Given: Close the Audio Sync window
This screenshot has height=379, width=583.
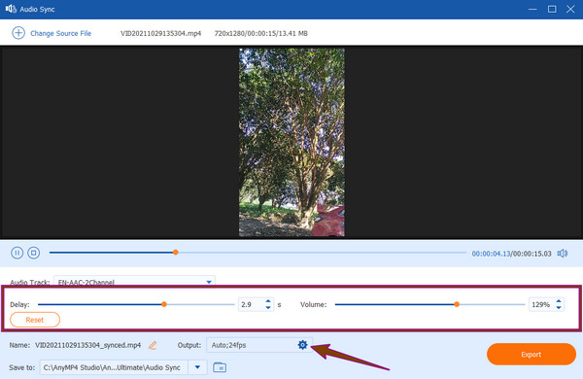Looking at the screenshot, I should (x=570, y=9).
